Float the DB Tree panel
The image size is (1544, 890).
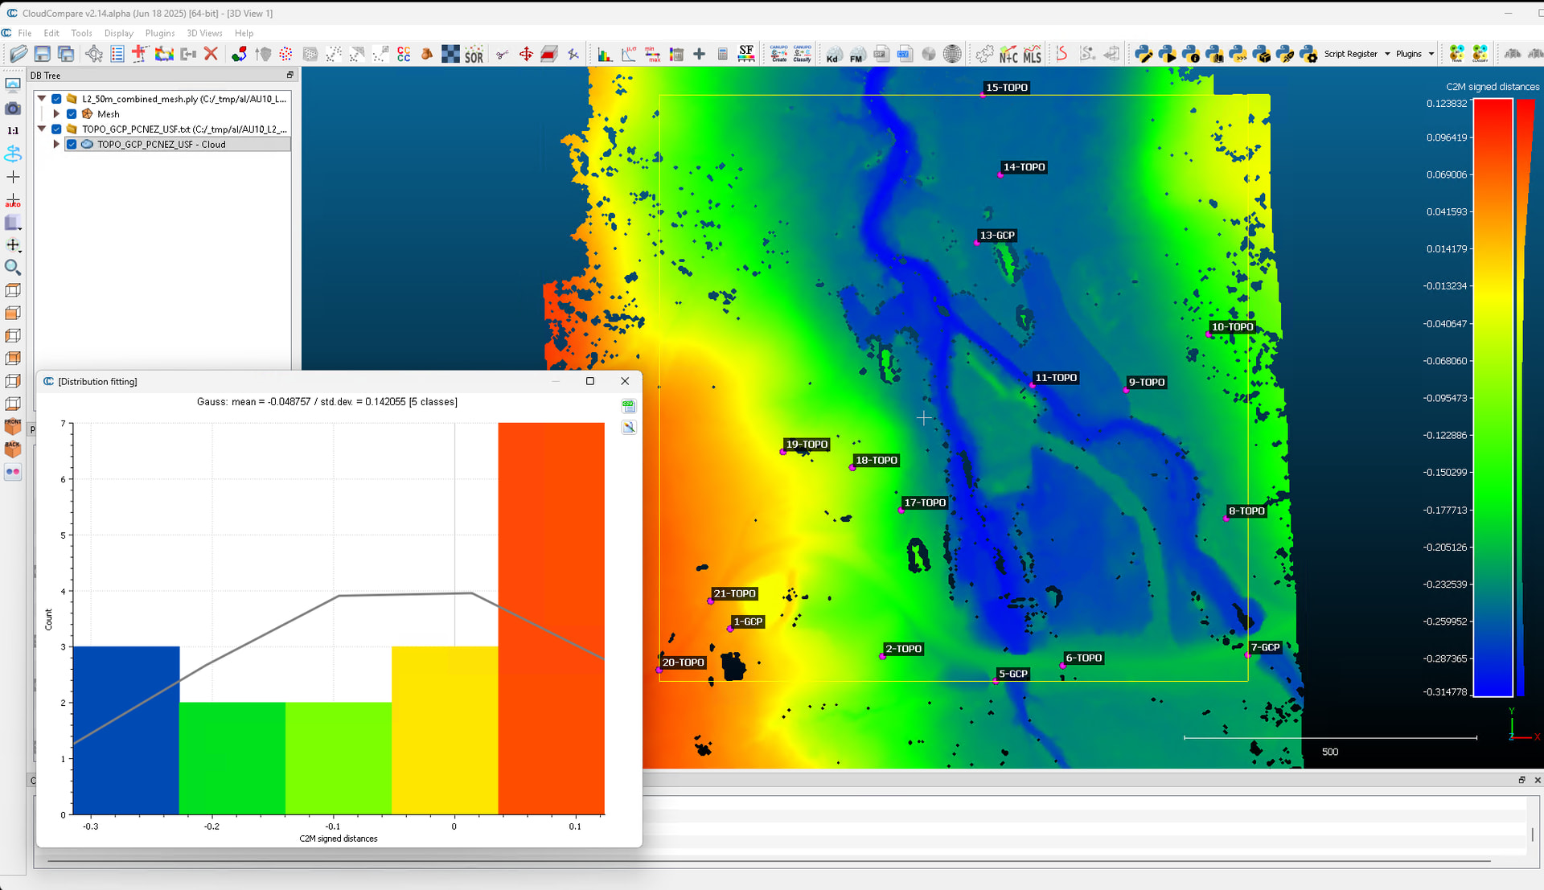(x=290, y=75)
